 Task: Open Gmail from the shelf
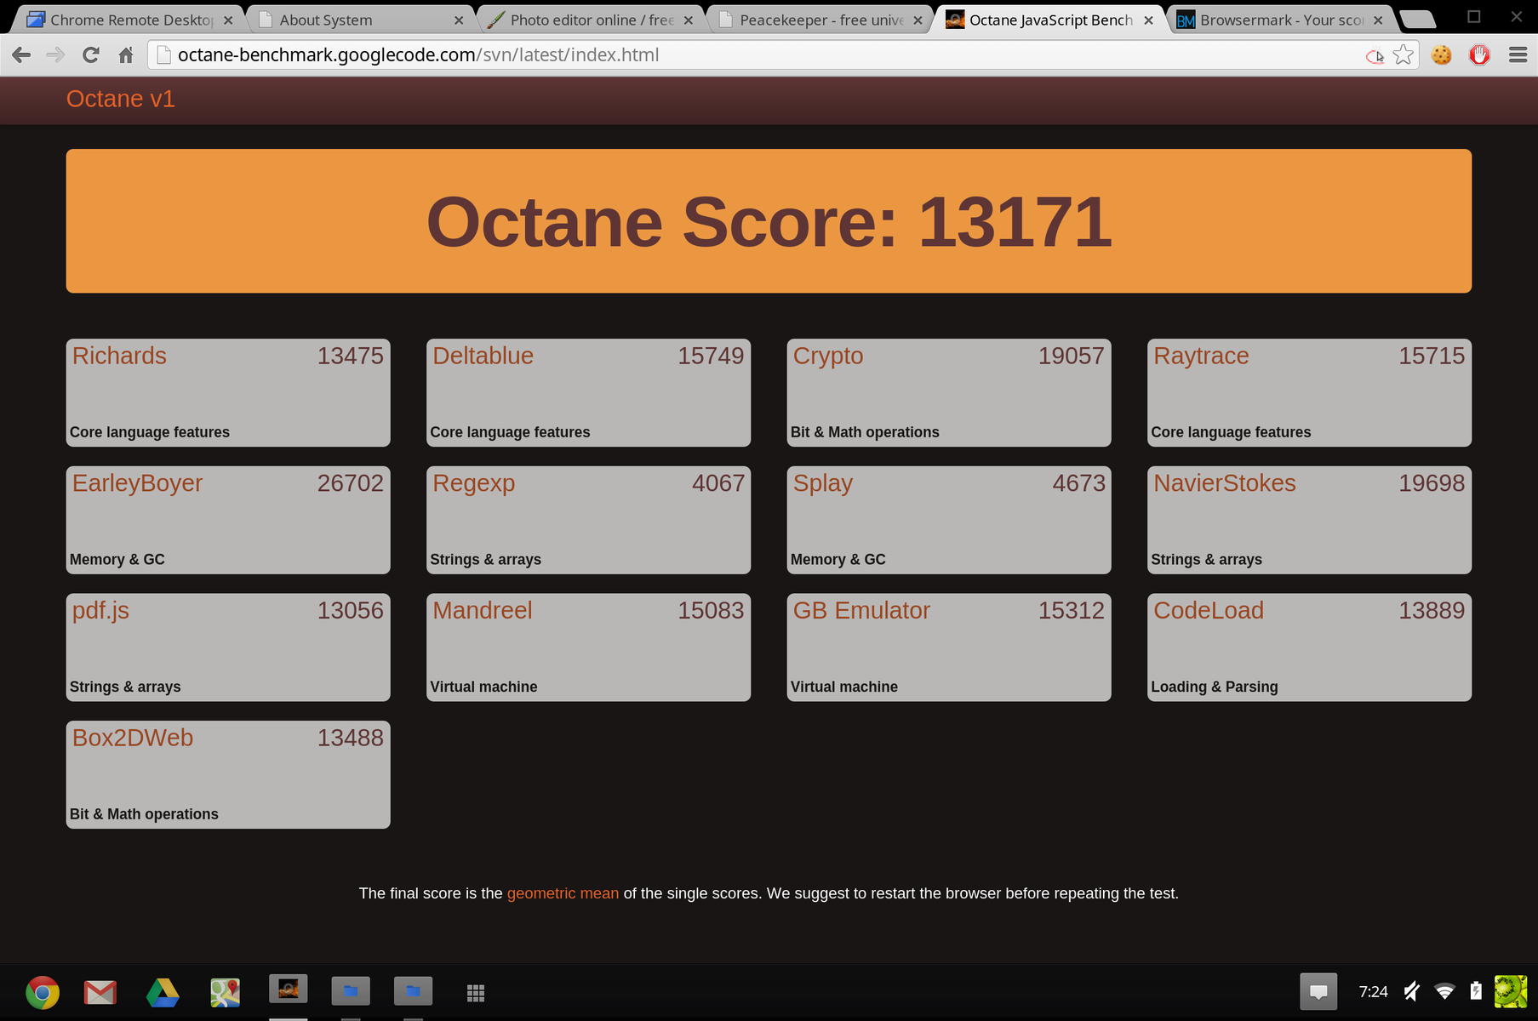coord(100,992)
